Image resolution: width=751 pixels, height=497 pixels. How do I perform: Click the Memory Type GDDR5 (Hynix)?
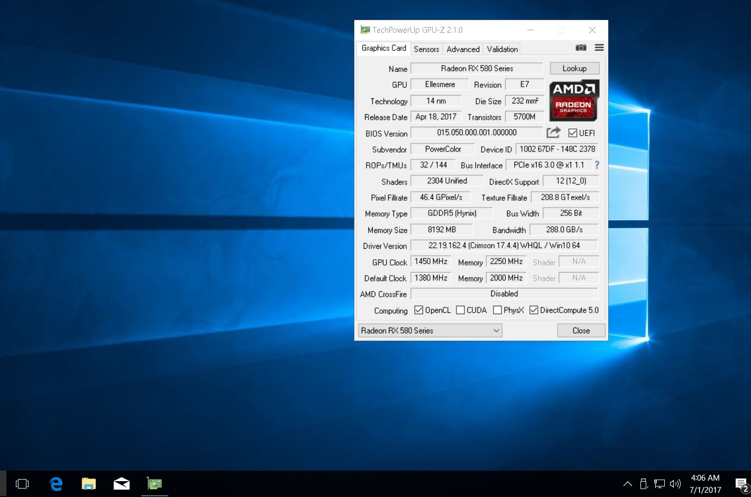452,213
